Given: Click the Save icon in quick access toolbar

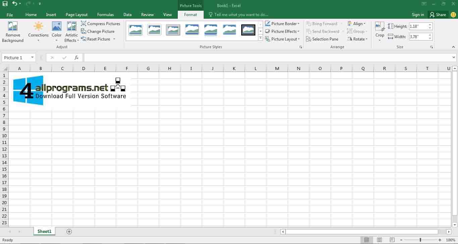Looking at the screenshot, I should (x=5, y=4).
